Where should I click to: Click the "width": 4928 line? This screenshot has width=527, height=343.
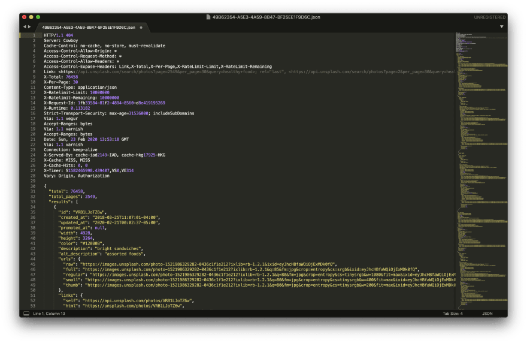[75, 233]
